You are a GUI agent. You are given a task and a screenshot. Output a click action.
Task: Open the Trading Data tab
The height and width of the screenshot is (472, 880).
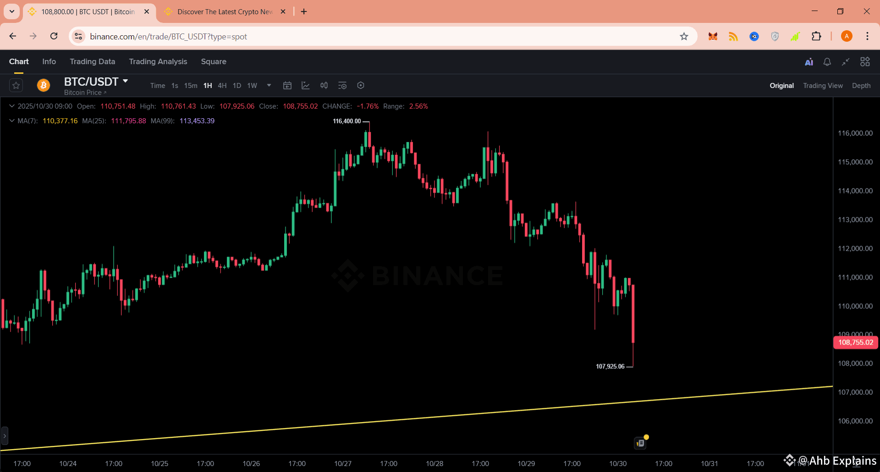point(93,61)
